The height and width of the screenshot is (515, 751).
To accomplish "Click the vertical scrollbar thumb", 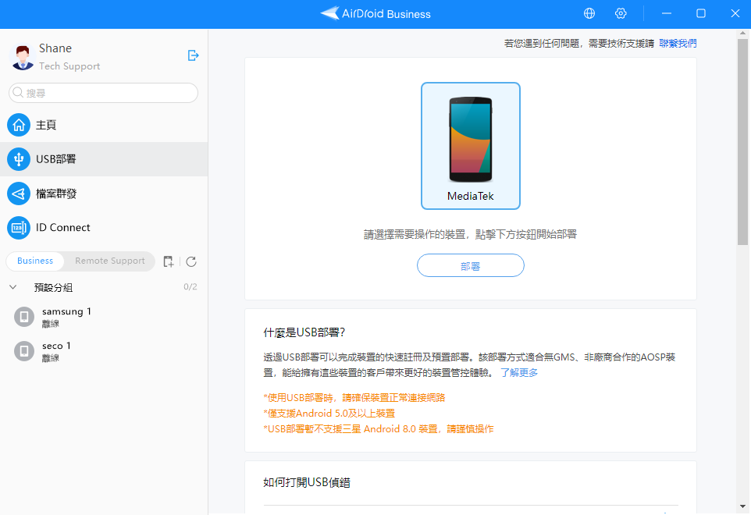I will tap(742, 143).
